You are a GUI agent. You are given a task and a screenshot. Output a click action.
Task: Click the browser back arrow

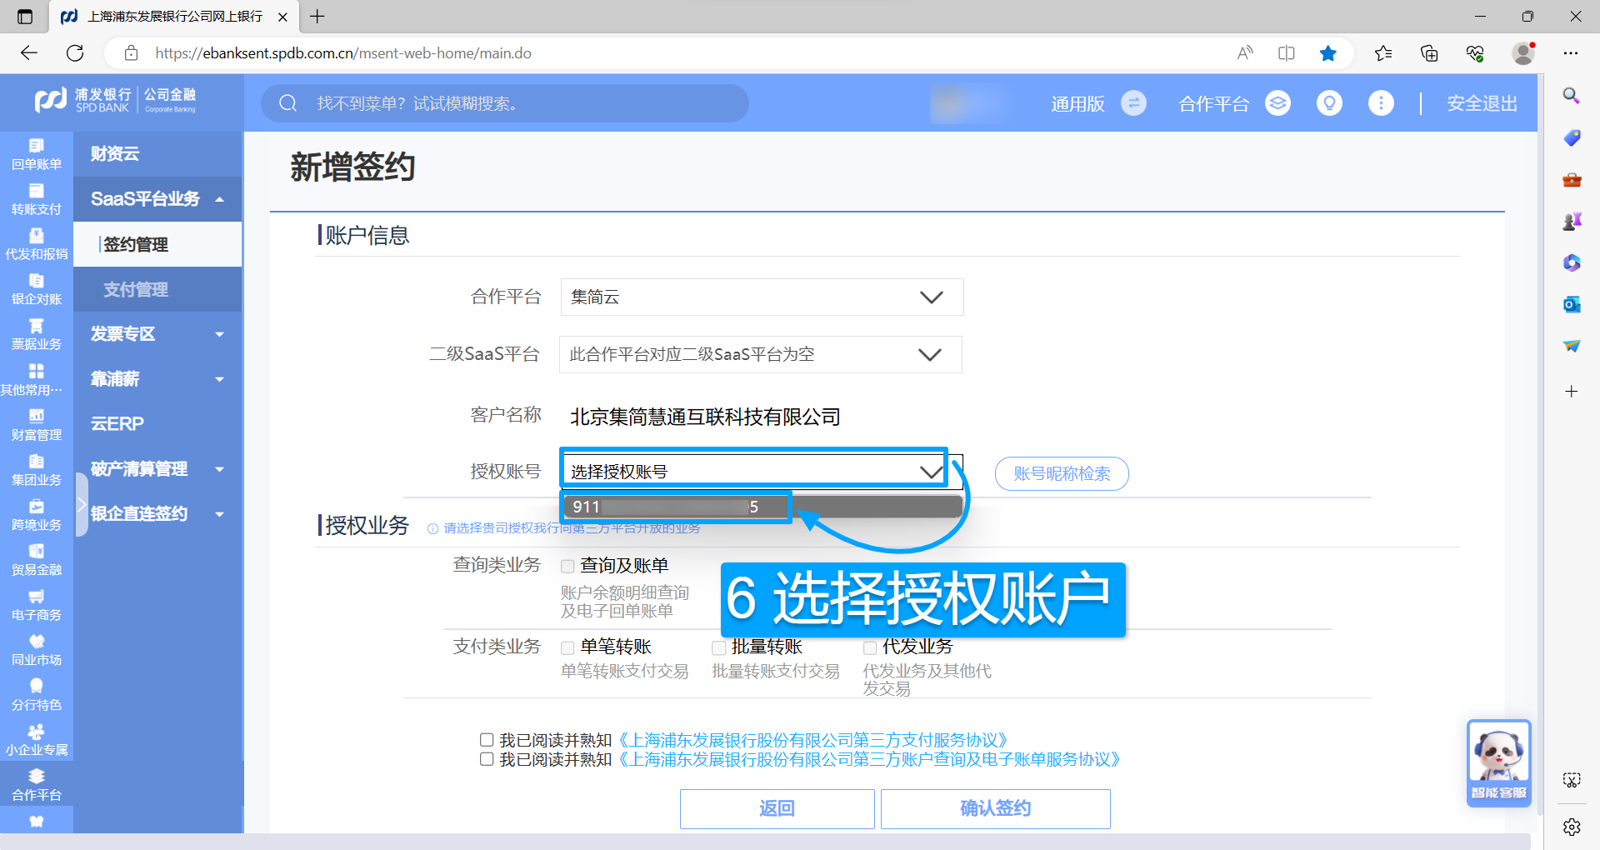[x=29, y=53]
